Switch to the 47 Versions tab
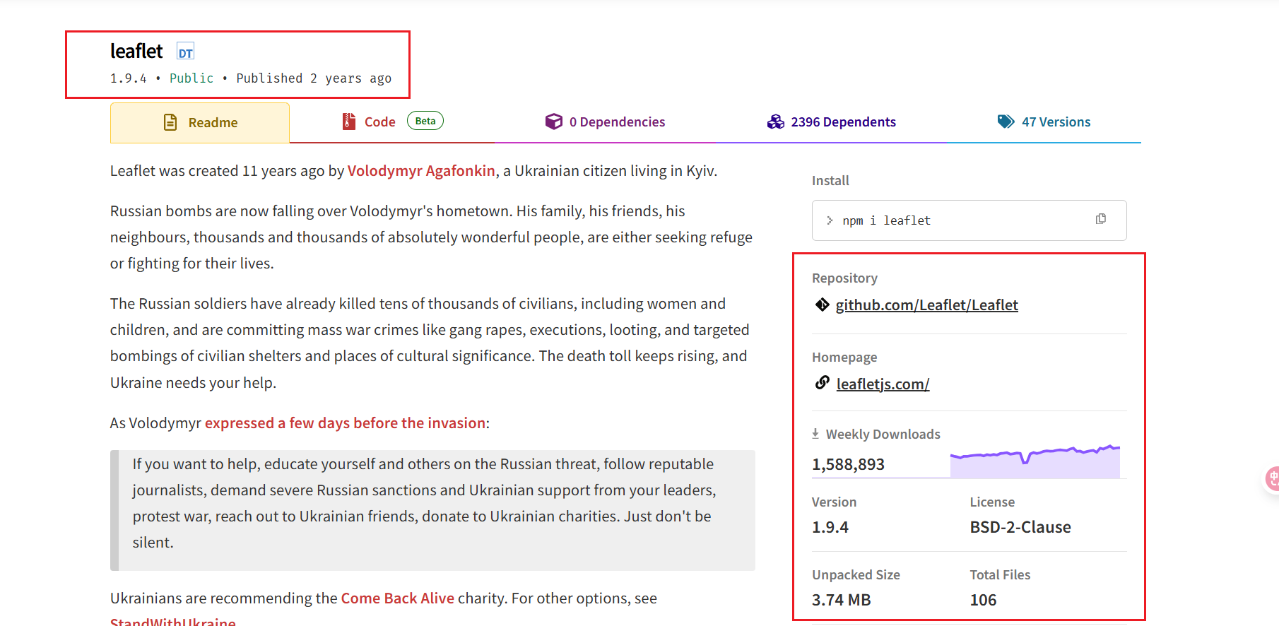 click(x=1044, y=122)
